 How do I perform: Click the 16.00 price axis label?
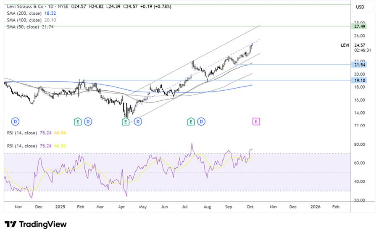[359, 100]
